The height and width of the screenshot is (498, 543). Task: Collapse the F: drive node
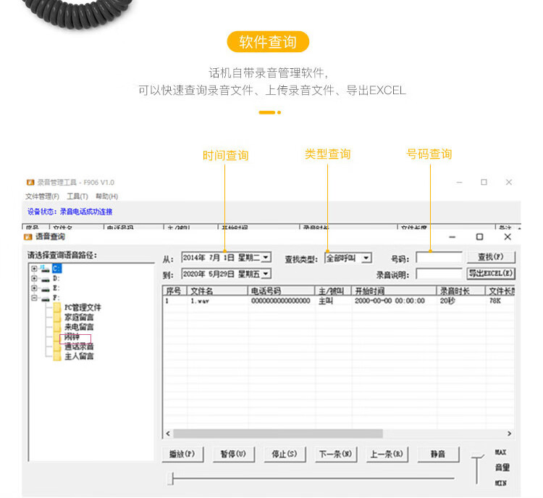tap(34, 298)
